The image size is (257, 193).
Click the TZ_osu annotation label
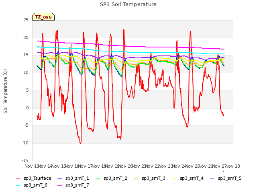click(43, 17)
